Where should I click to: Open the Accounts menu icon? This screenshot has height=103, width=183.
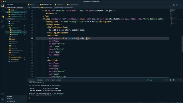point(3,94)
